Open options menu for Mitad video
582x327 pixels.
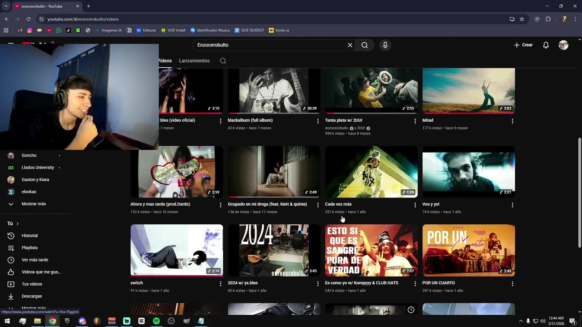click(x=512, y=121)
